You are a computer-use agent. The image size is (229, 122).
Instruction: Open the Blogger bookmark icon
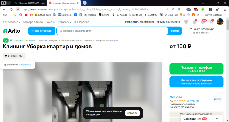(x=193, y=15)
